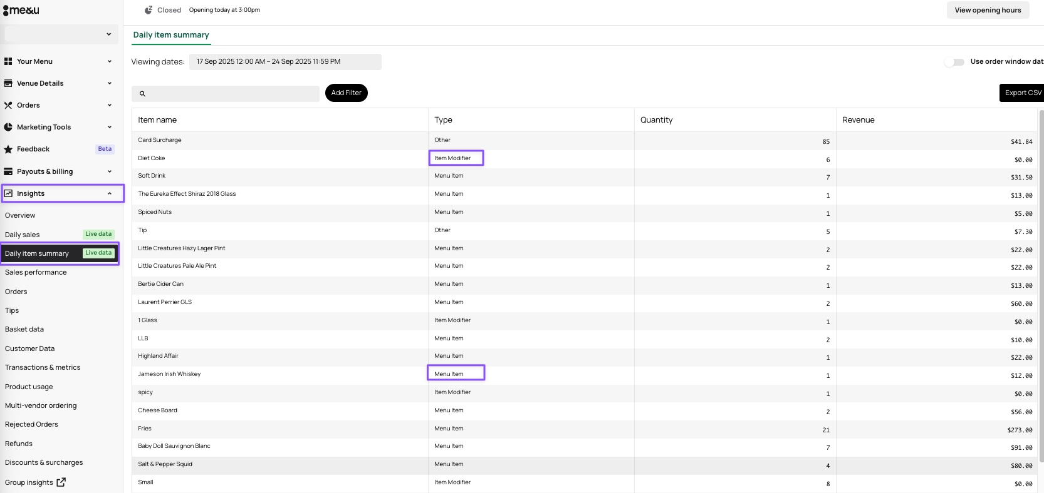Click the Orders crossed utensils icon
Image resolution: width=1044 pixels, height=493 pixels.
point(8,105)
